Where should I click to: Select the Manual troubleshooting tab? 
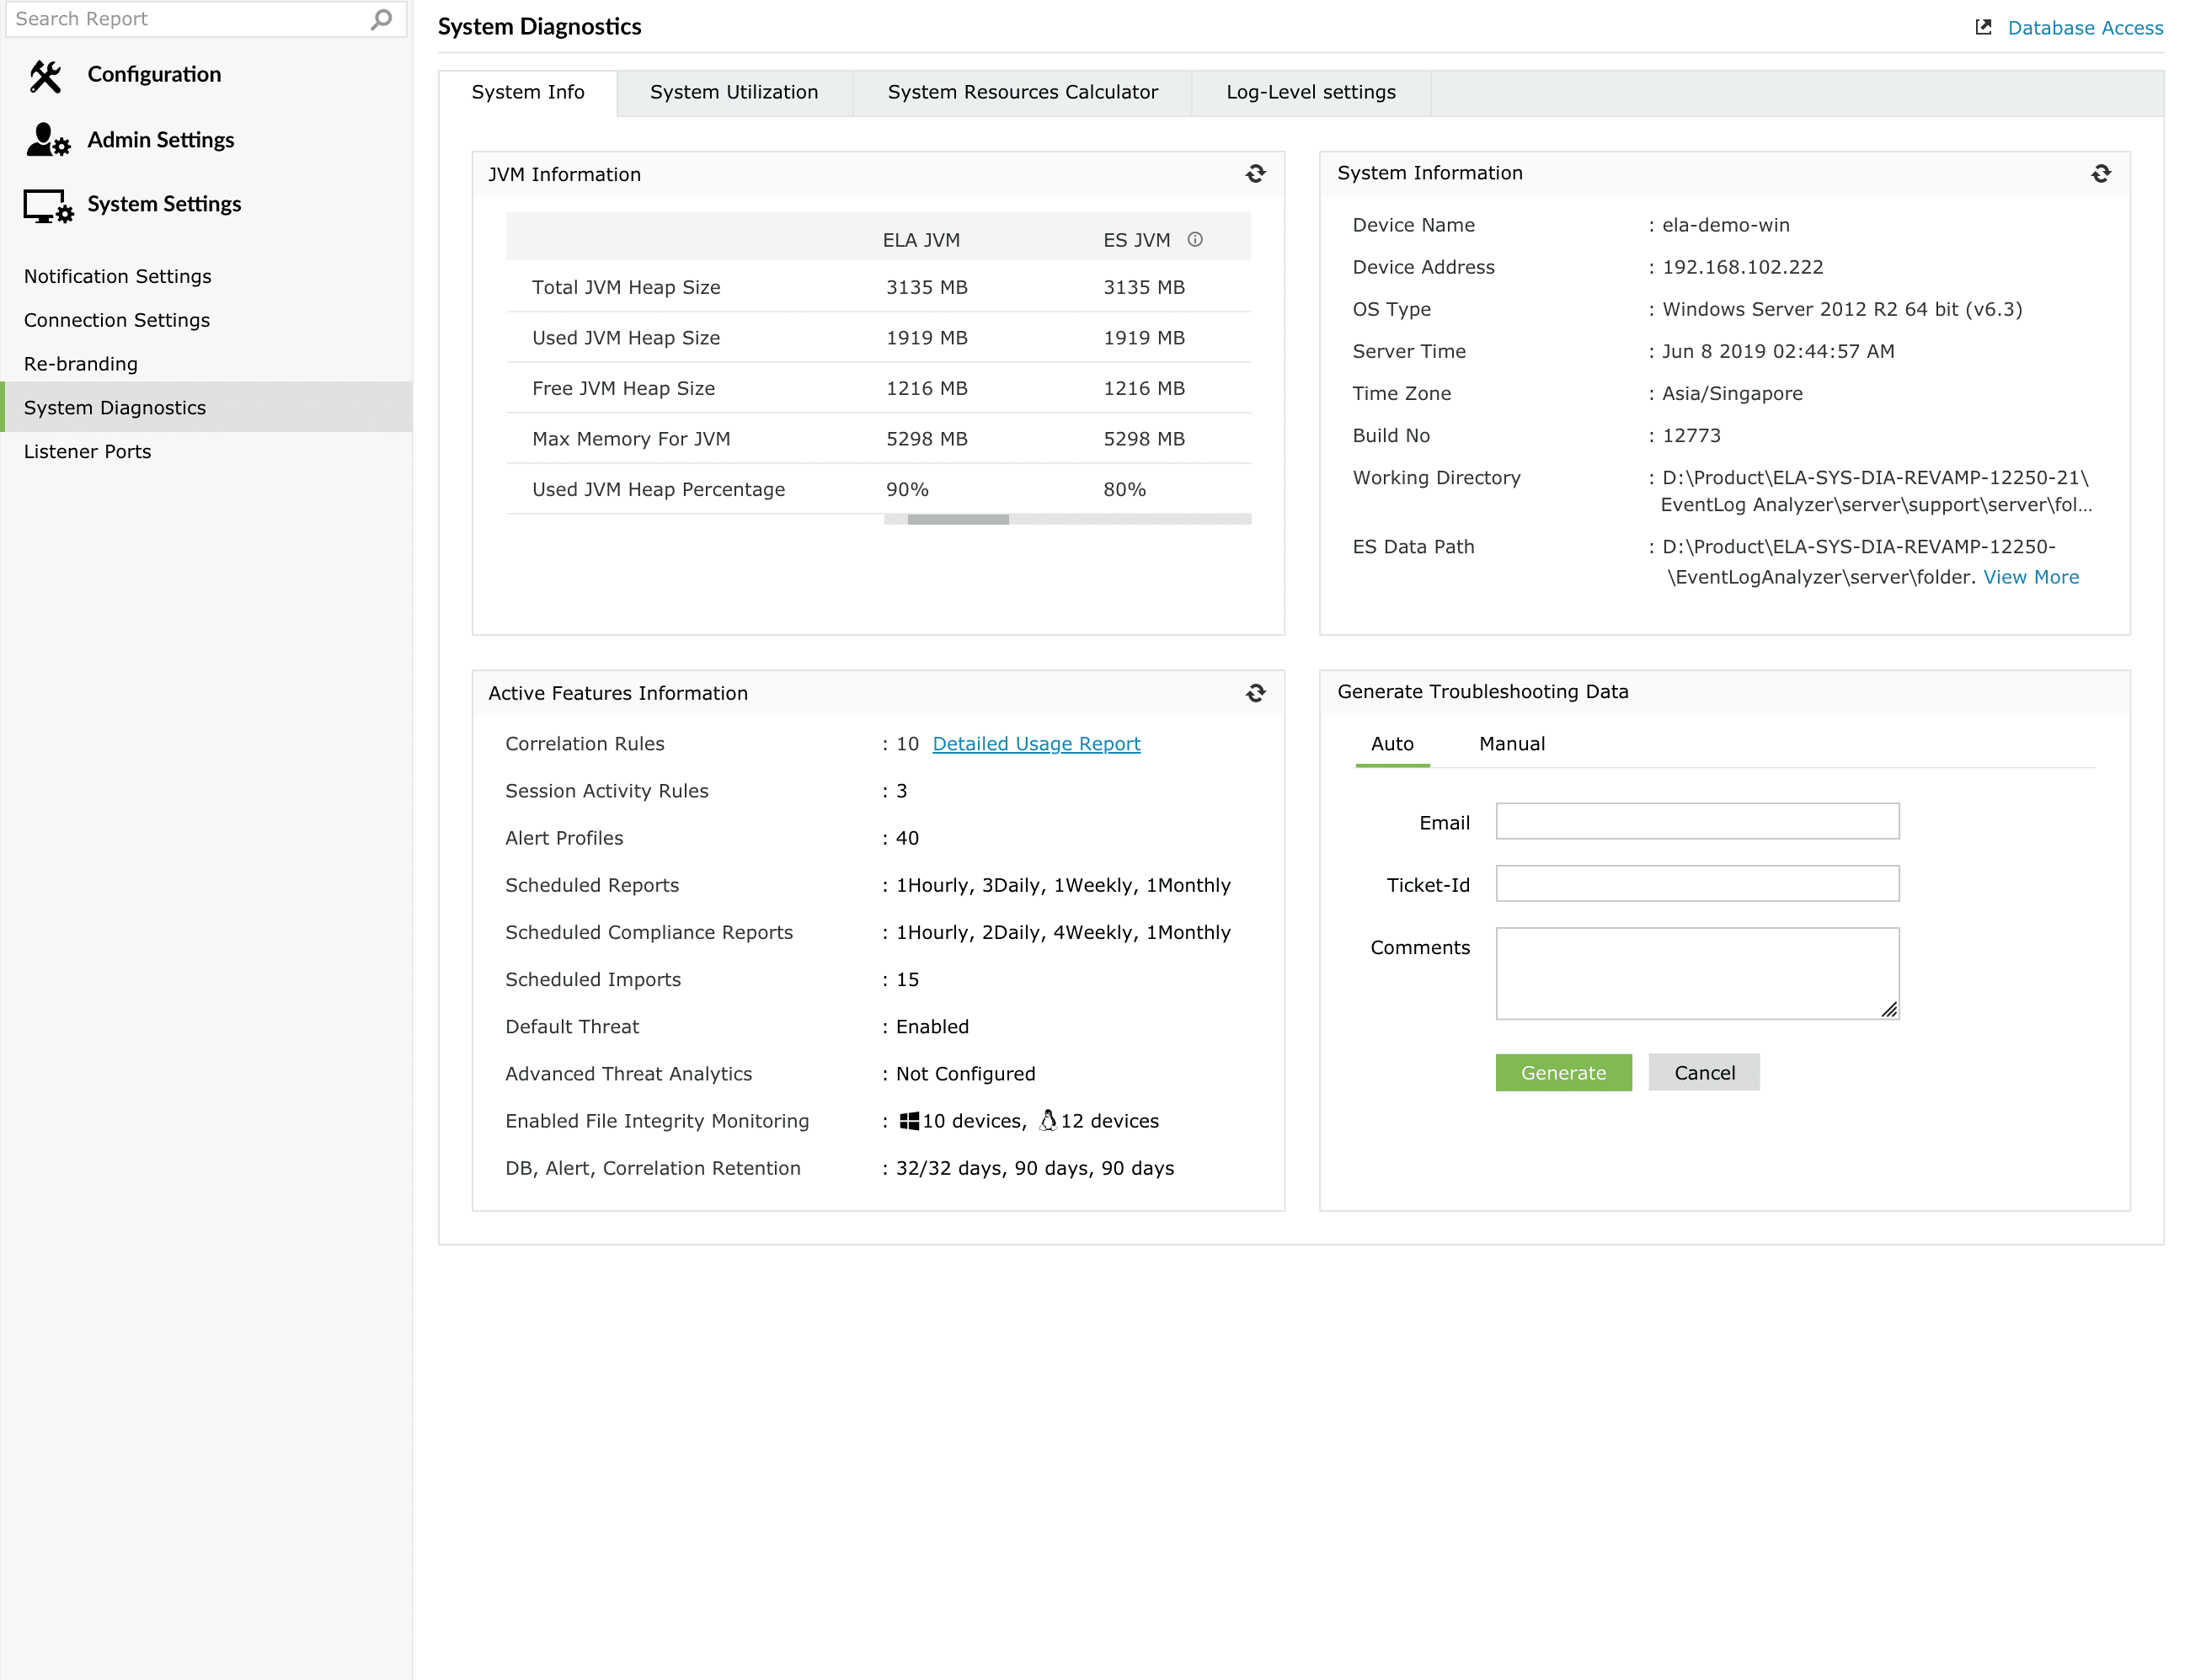click(x=1511, y=744)
